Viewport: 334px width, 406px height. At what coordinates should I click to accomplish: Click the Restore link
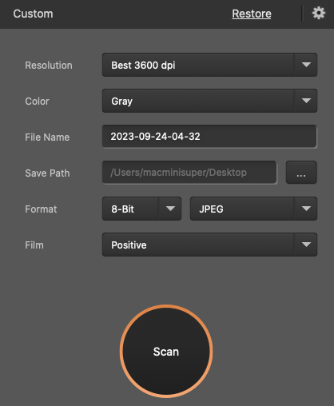[x=252, y=14]
